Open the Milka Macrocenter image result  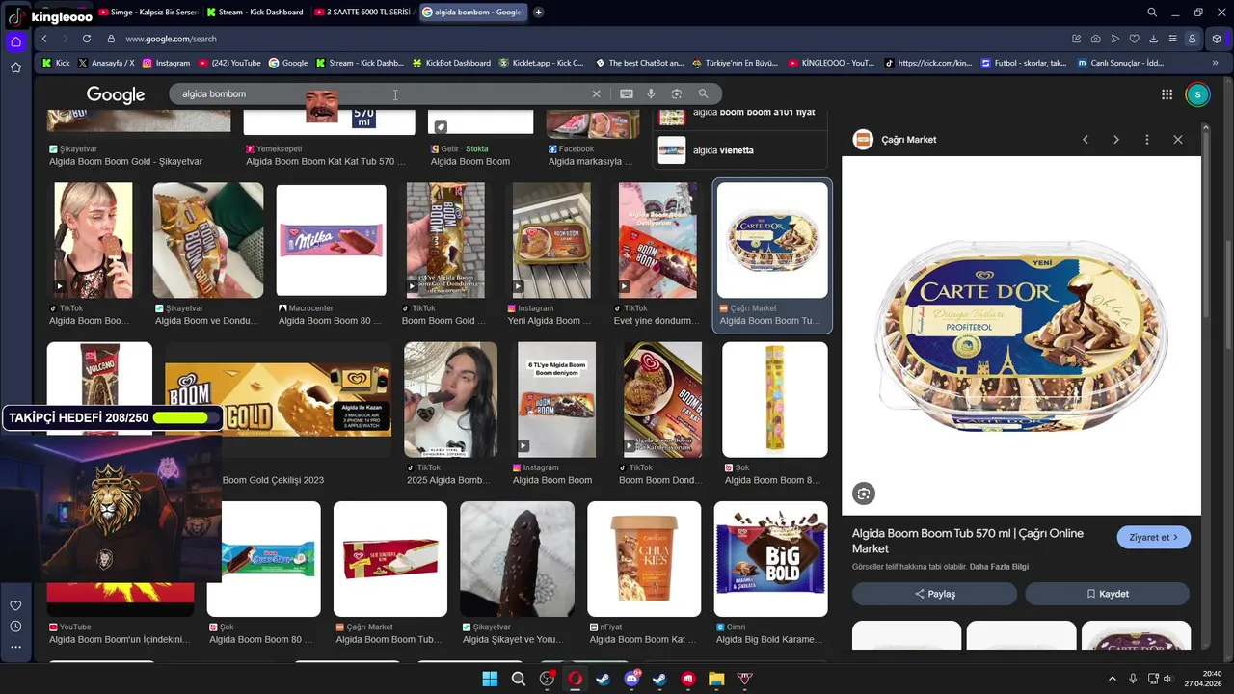tap(331, 240)
